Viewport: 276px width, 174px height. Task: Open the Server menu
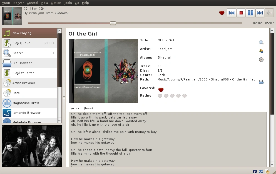pos(19,3)
